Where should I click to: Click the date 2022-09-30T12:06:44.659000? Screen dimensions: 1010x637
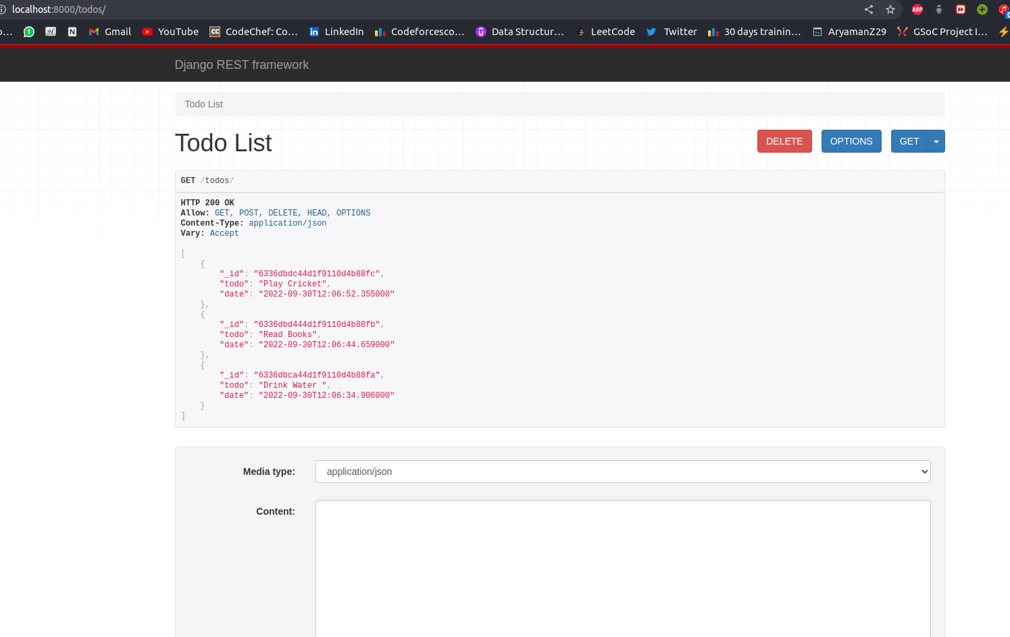click(x=326, y=345)
